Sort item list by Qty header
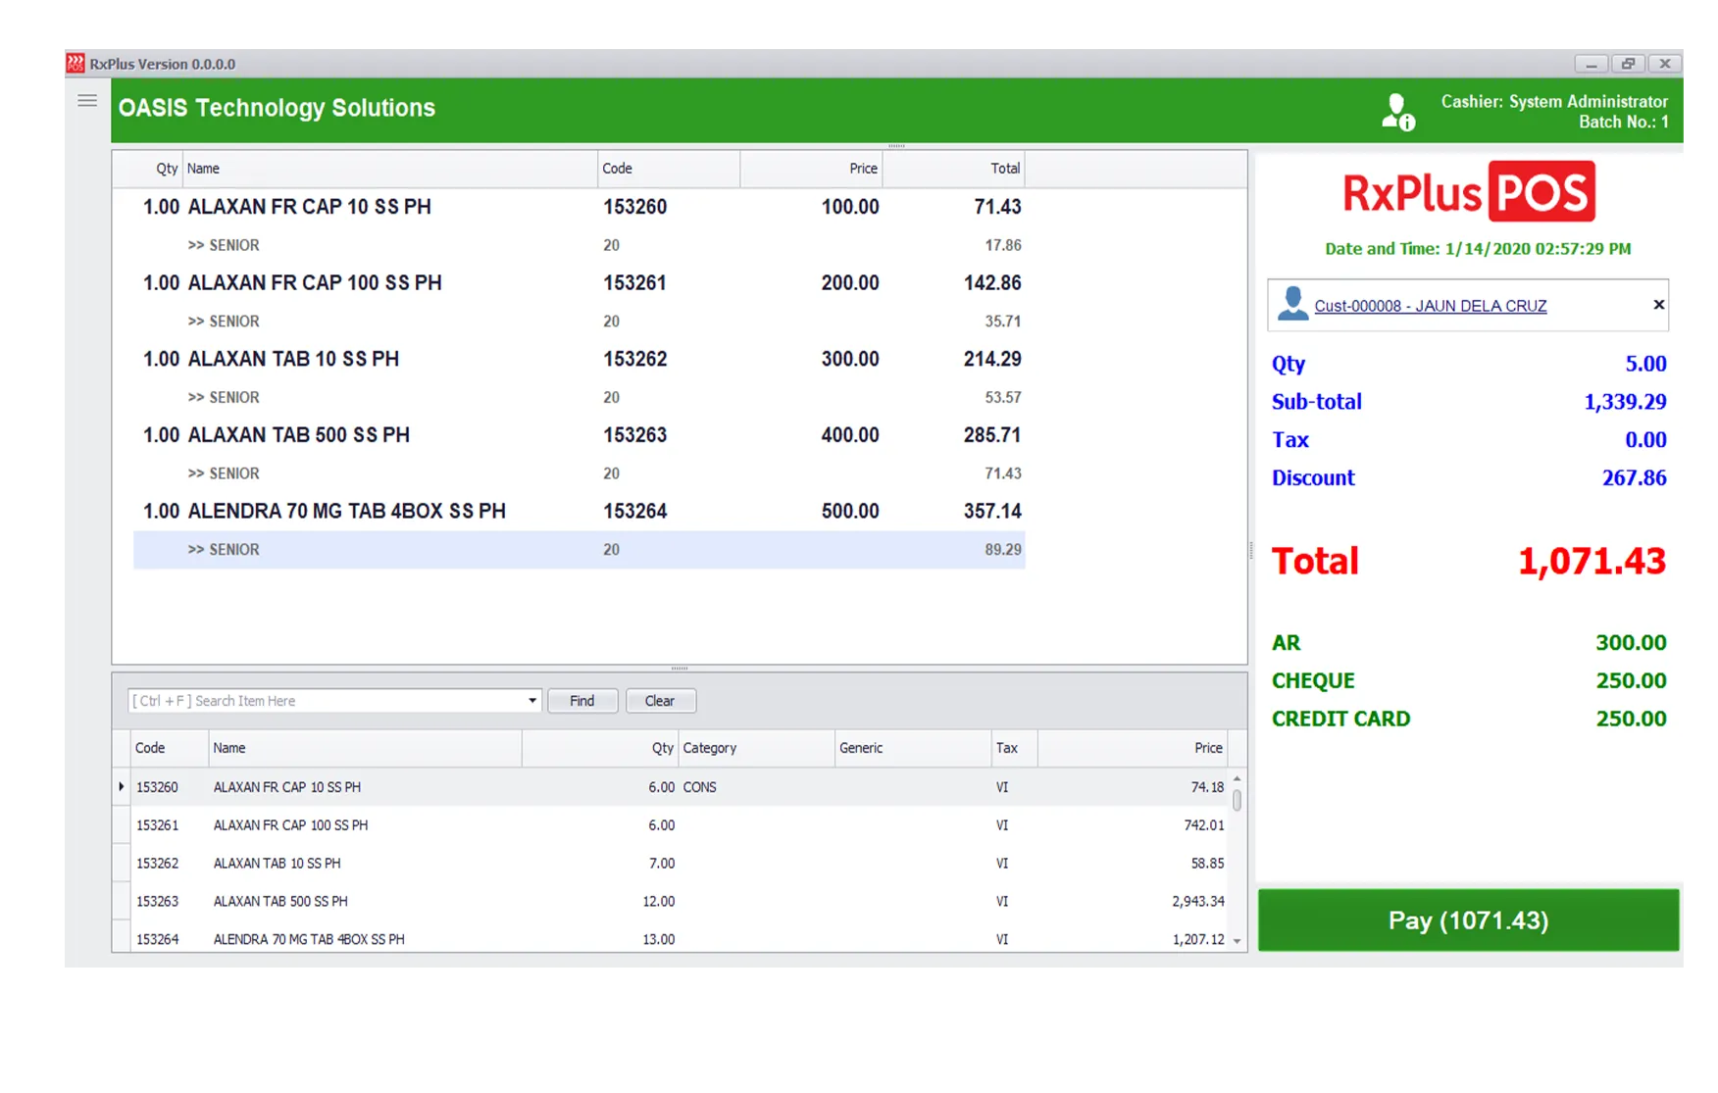Image resolution: width=1718 pixels, height=1093 pixels. tap(600, 748)
